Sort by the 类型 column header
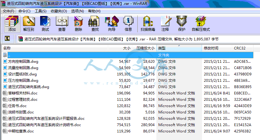 point(179,48)
